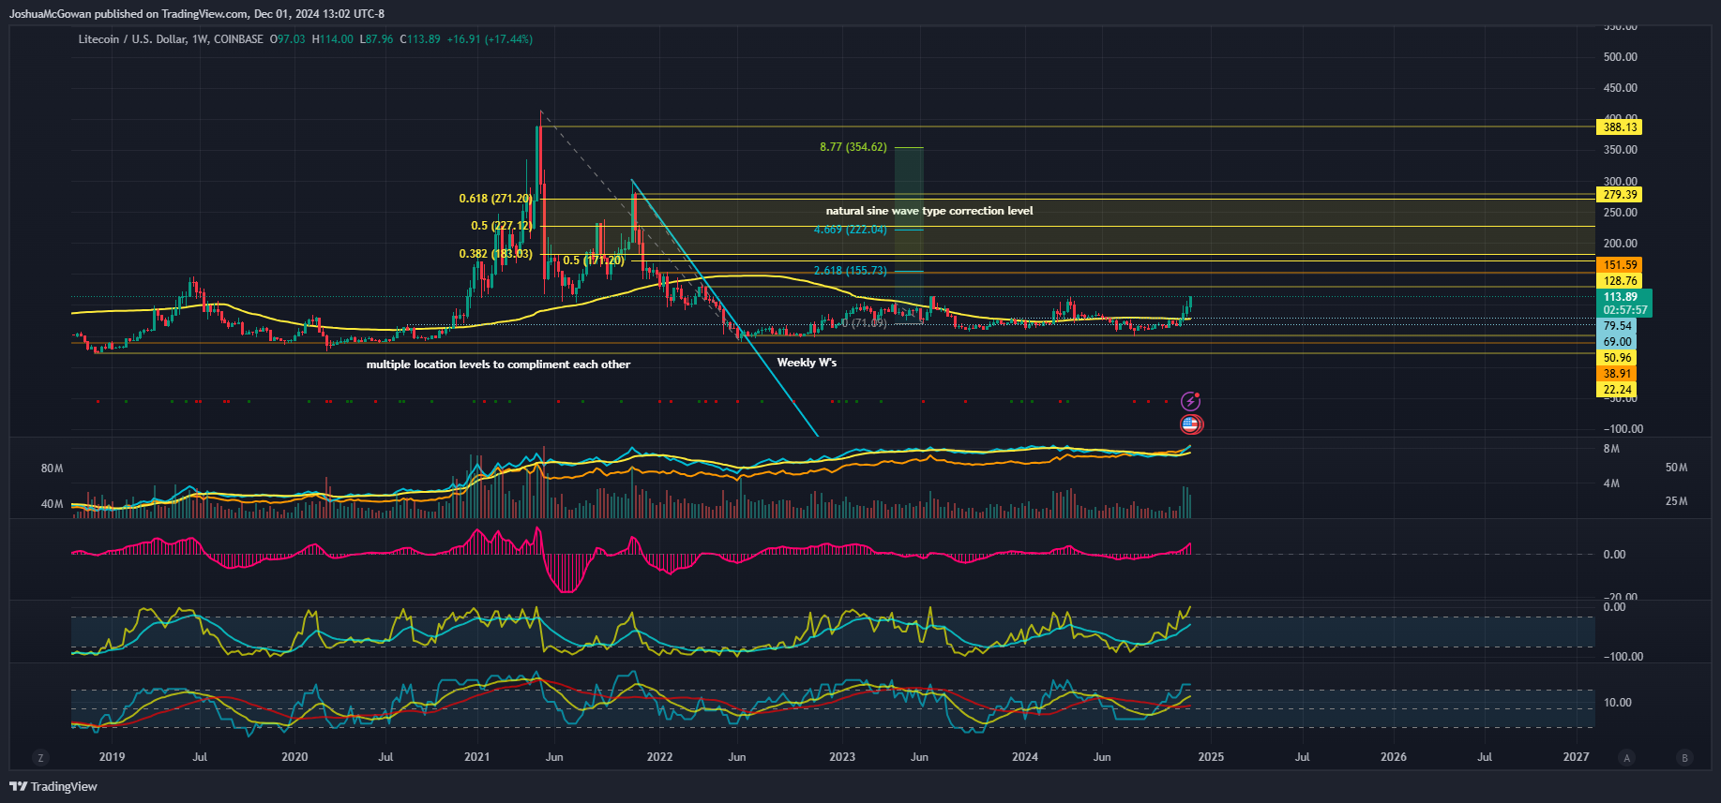1721x803 pixels.
Task: Click the 50M volume axis label
Action: tap(1676, 468)
